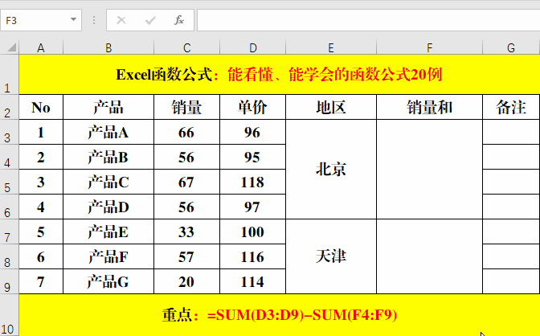Click the '产品D' cell
The width and height of the screenshot is (540, 336).
coord(108,207)
